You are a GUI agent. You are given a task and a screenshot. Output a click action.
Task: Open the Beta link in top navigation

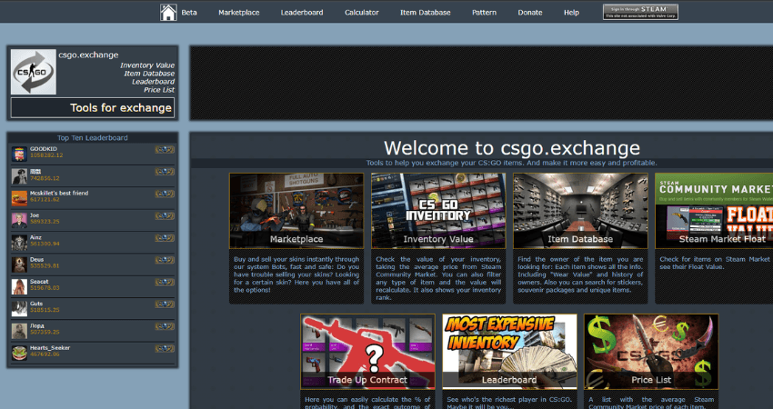[189, 13]
